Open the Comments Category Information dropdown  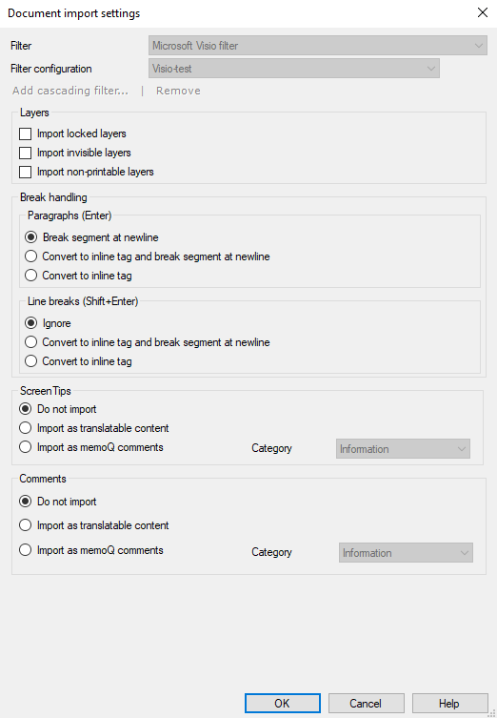[406, 553]
